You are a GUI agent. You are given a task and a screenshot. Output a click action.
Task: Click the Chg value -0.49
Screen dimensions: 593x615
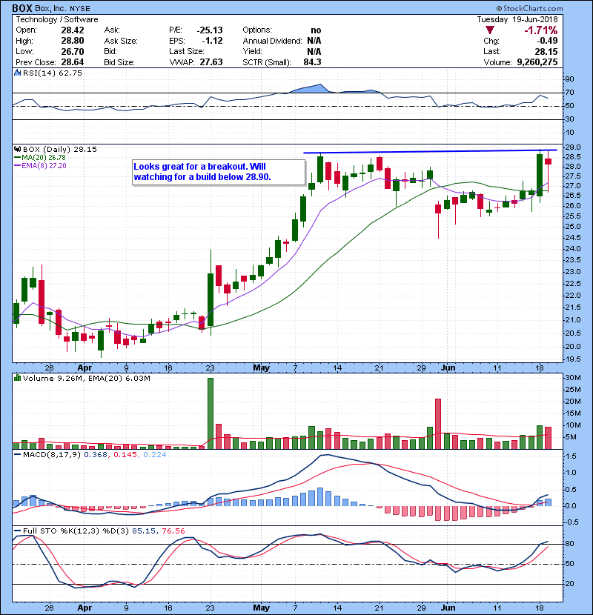[x=547, y=41]
